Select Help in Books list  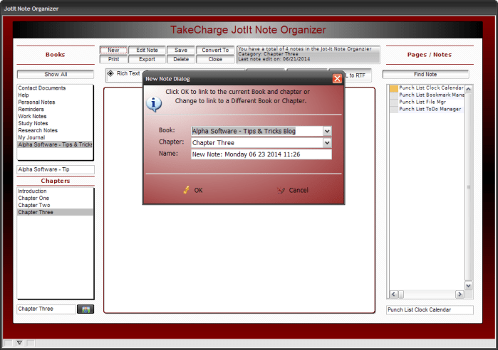point(55,95)
